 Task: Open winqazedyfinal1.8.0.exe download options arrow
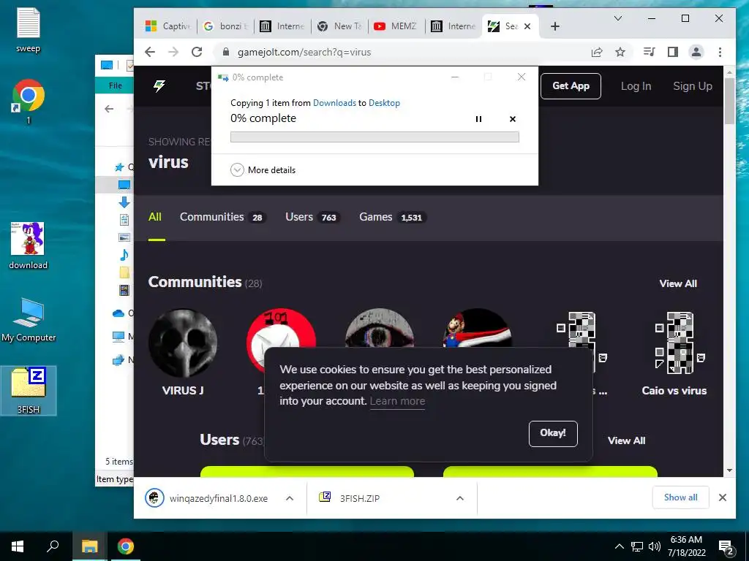290,498
